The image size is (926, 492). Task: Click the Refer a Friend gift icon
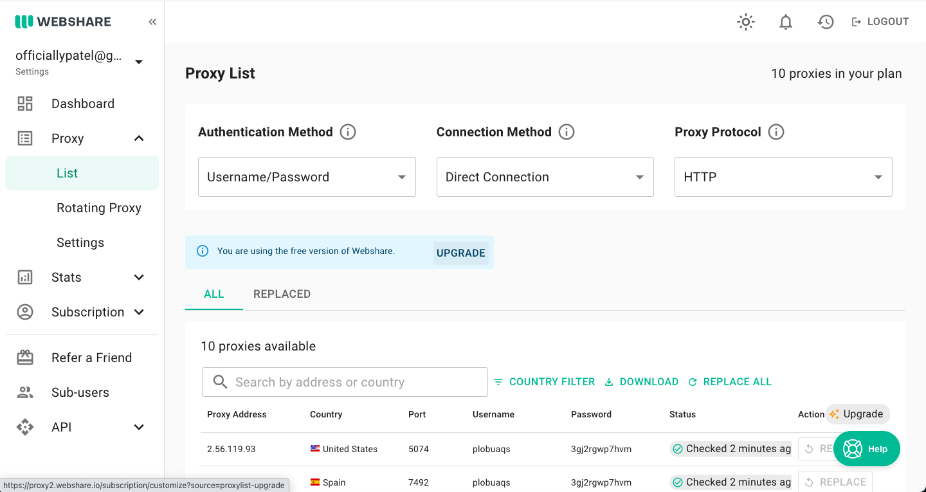click(x=25, y=358)
